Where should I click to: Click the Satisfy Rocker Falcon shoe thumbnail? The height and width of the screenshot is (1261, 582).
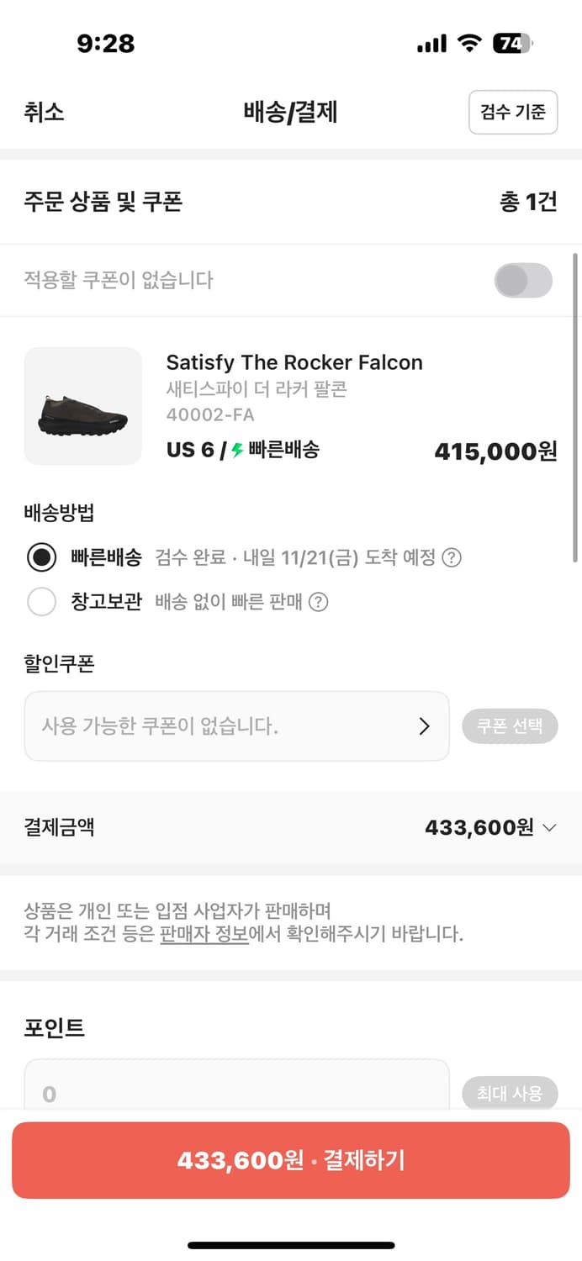(82, 406)
